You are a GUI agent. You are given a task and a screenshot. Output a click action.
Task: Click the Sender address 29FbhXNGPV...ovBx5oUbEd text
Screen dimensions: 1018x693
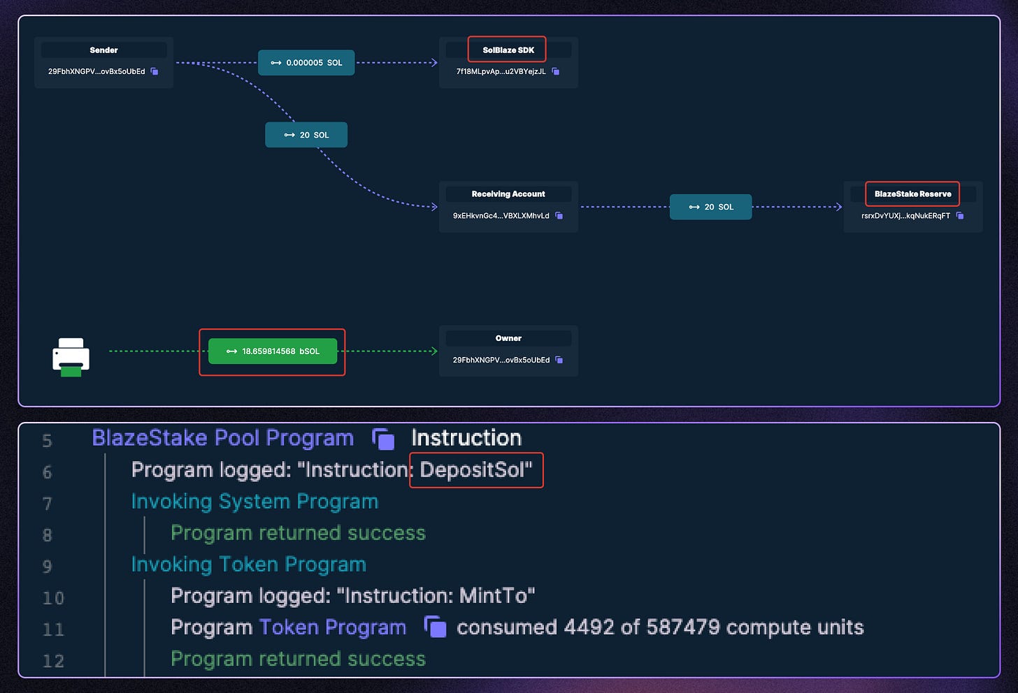(x=96, y=71)
